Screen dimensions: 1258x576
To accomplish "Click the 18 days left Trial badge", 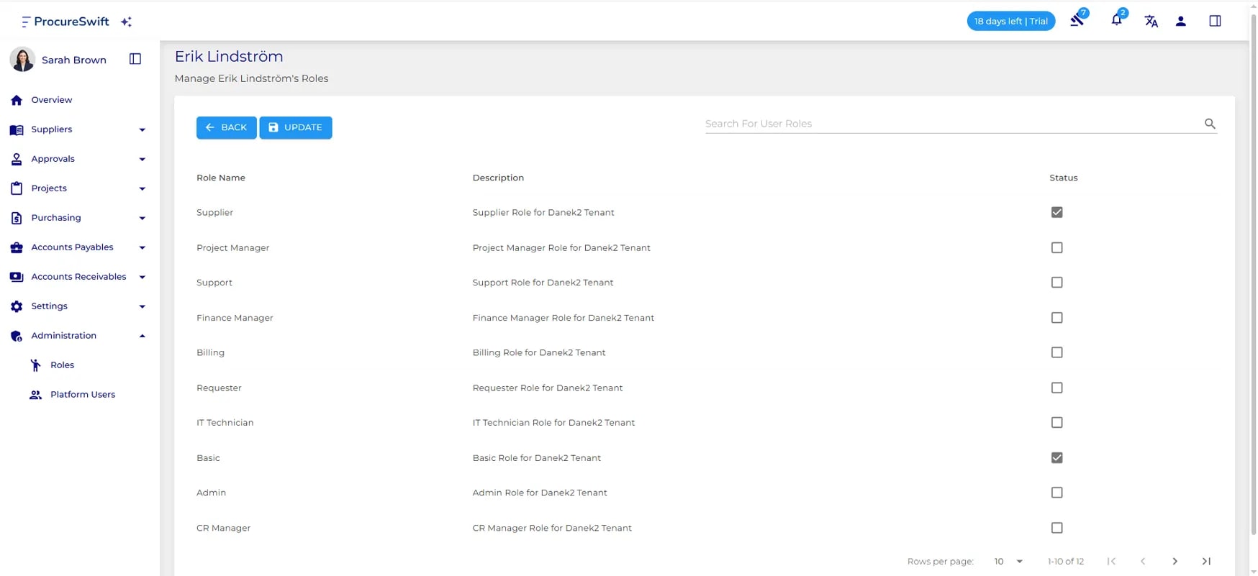I will 1010,21.
